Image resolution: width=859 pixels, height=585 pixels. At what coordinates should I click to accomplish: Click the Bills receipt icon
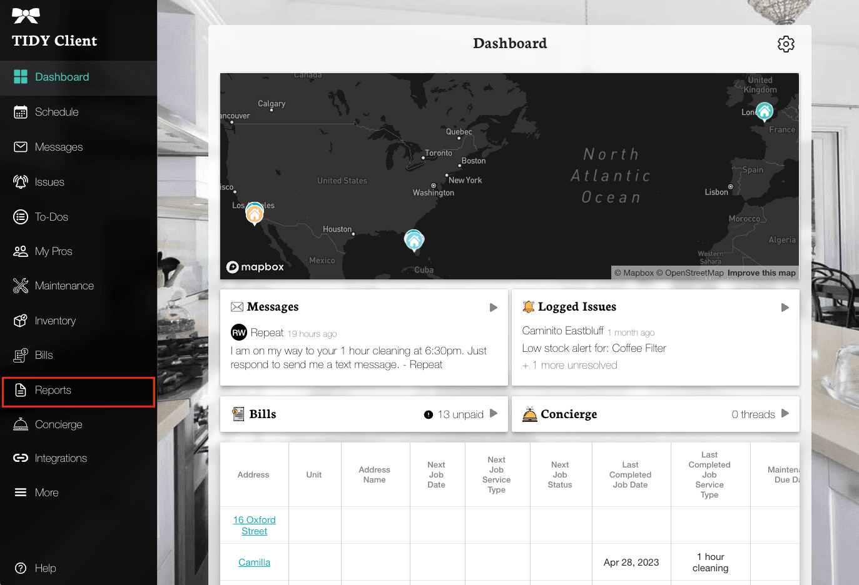pyautogui.click(x=21, y=355)
